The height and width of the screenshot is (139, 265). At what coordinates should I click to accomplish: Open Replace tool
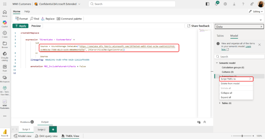coord(48,19)
